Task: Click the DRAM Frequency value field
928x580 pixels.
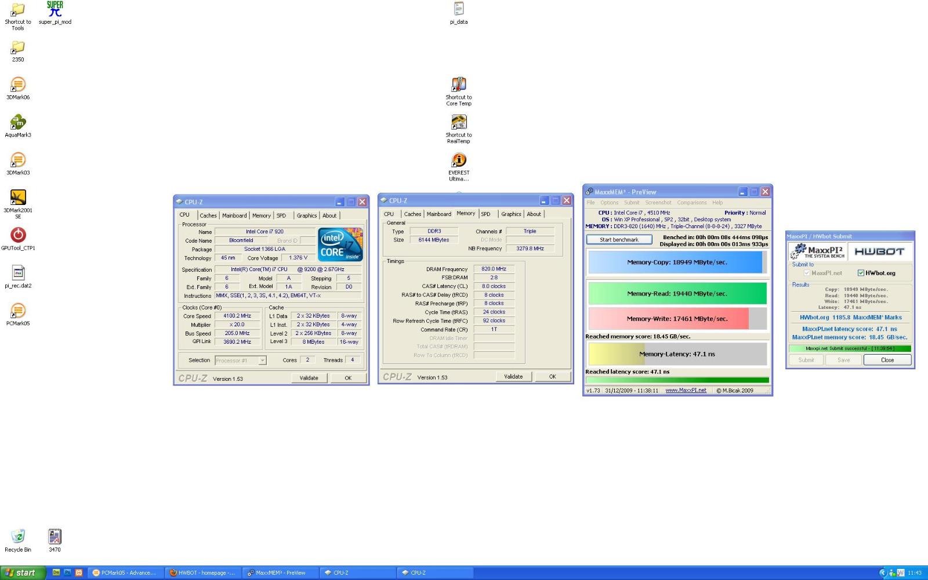Action: click(494, 269)
